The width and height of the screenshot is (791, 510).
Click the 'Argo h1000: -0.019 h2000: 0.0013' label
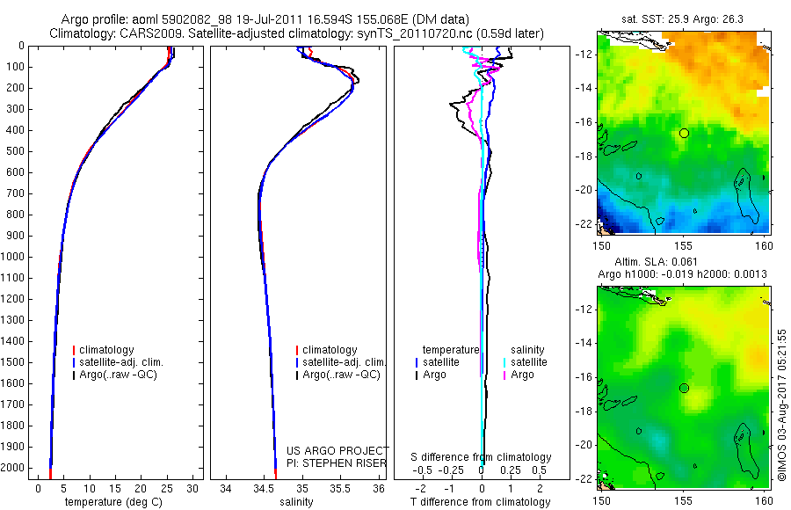682,274
